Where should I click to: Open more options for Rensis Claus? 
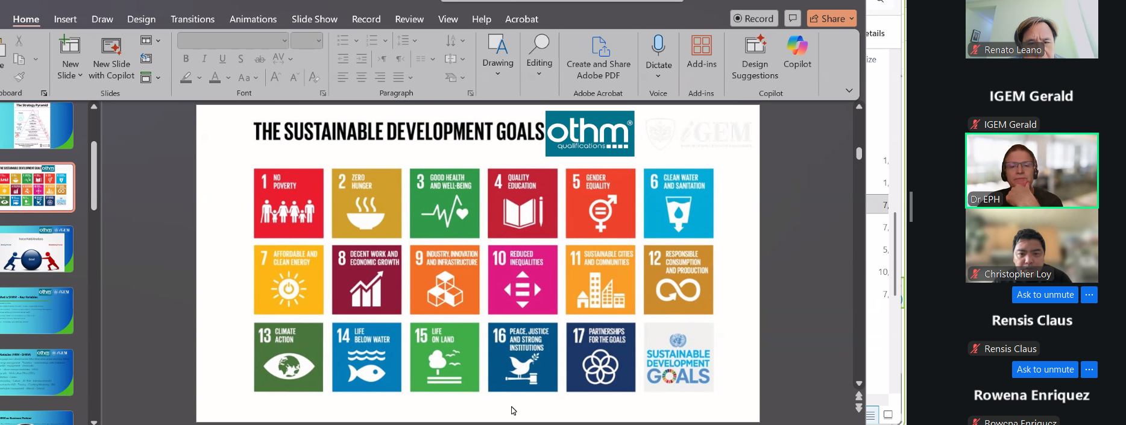pyautogui.click(x=1089, y=370)
